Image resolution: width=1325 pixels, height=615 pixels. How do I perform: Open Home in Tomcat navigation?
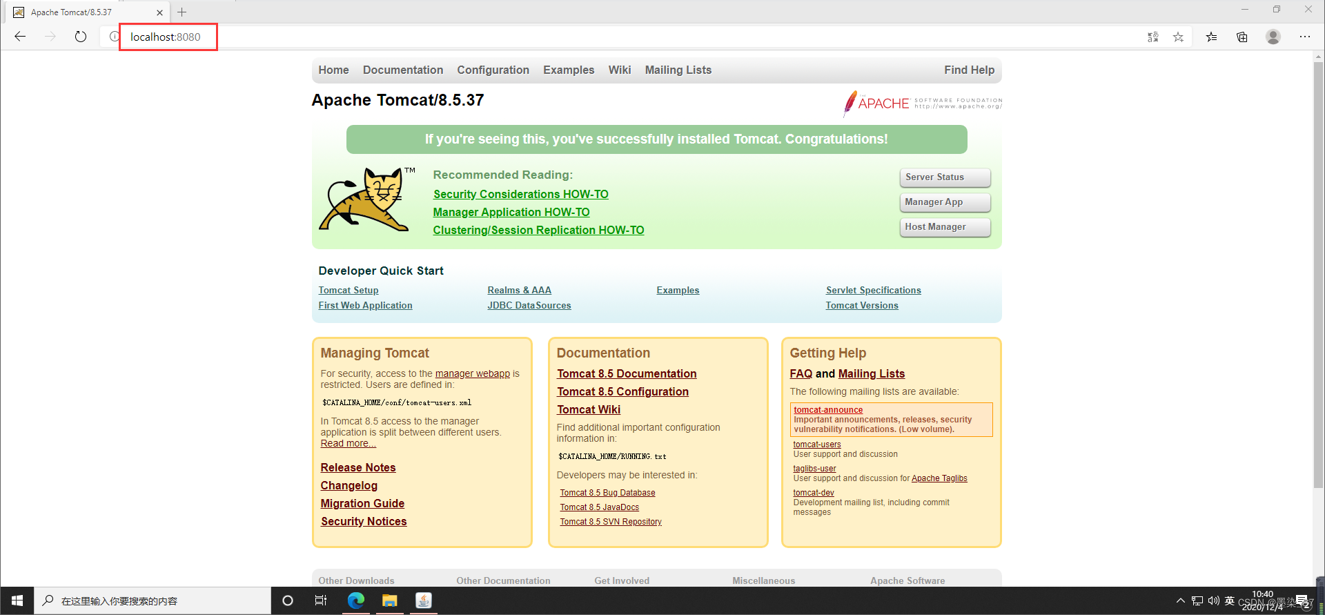(x=333, y=70)
